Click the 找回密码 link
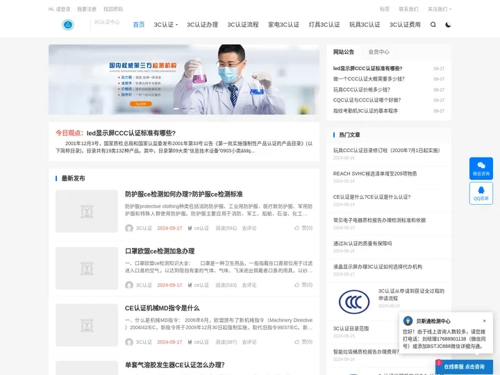 [113, 9]
